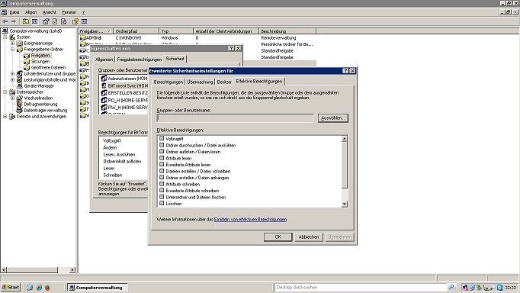Toggle Ordner erstellen / Daten anhängen checkbox

coord(162,177)
